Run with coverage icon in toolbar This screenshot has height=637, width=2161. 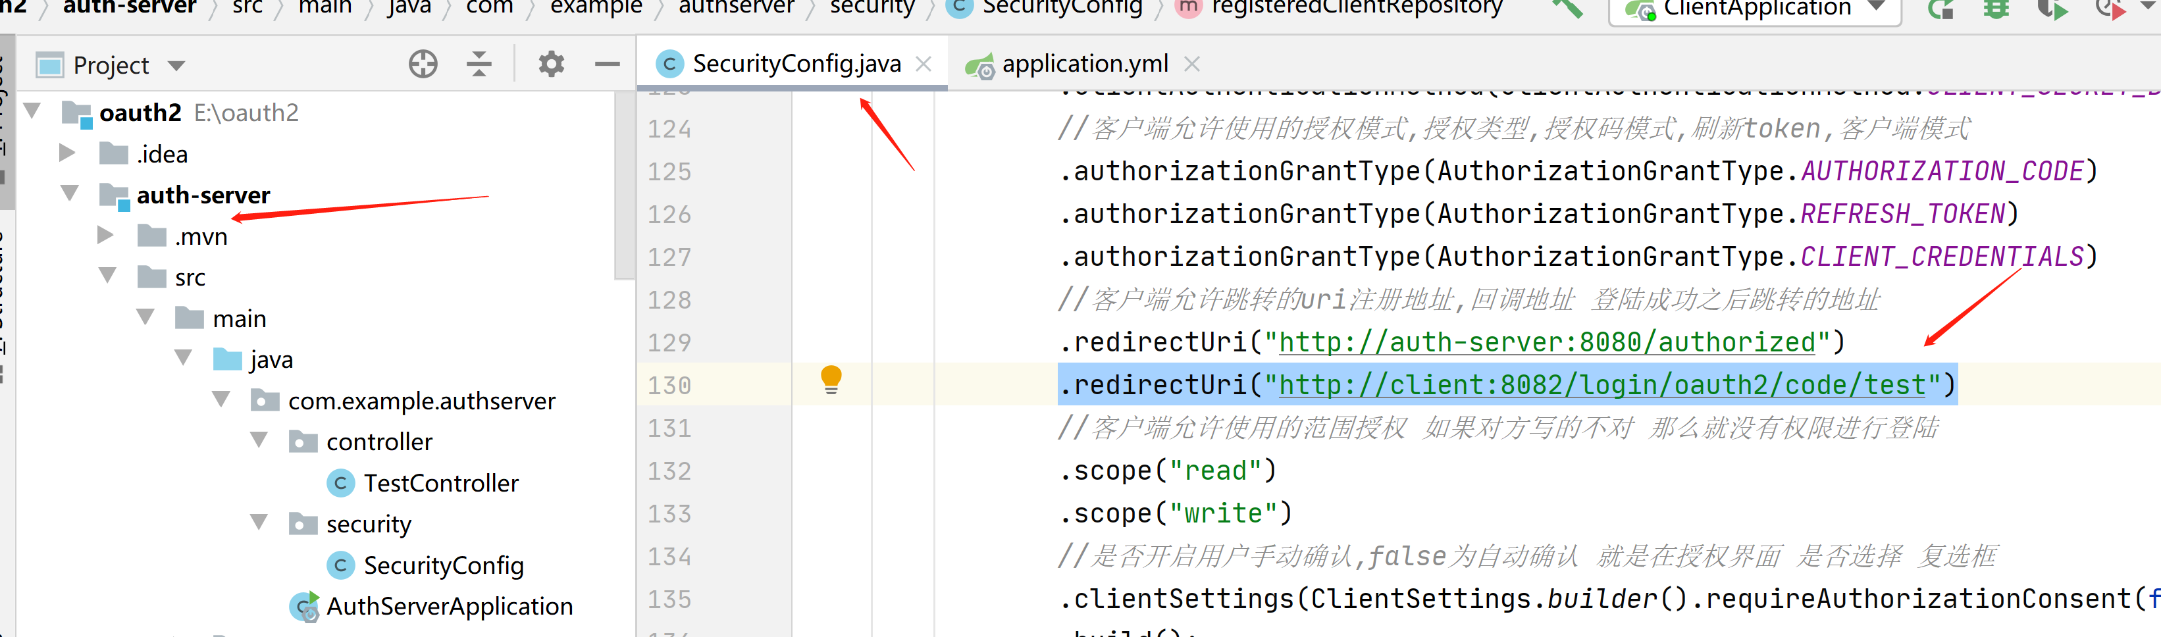(x=2052, y=9)
